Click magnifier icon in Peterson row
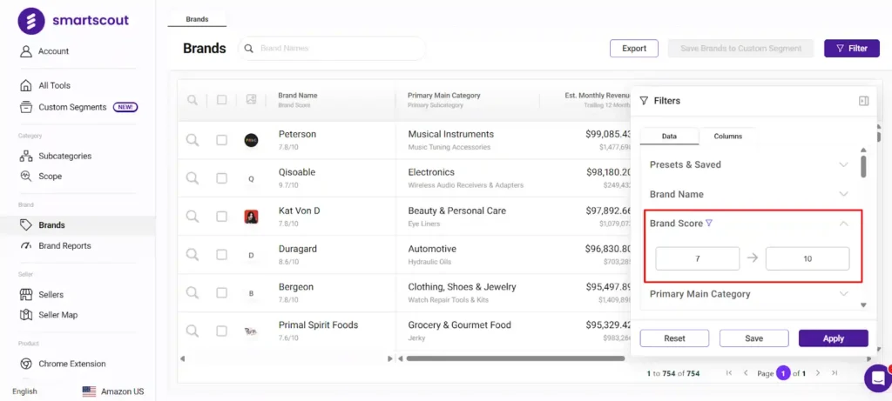The image size is (892, 401). pos(193,140)
